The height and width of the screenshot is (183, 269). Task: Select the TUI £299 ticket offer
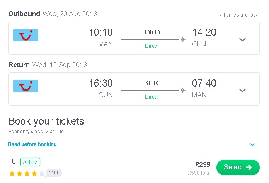(x=238, y=167)
